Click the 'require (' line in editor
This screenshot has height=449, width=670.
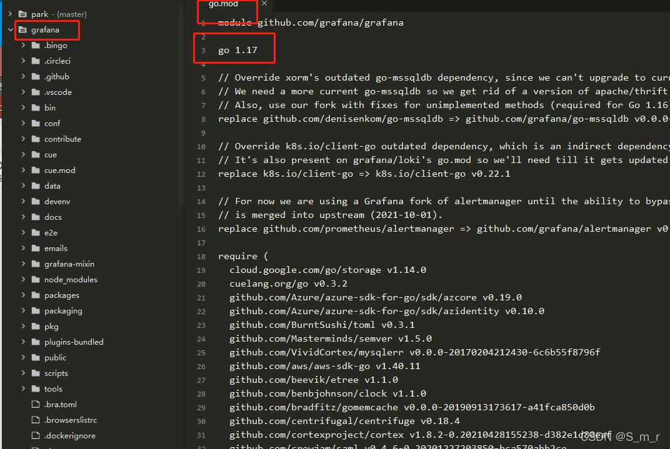click(x=243, y=256)
